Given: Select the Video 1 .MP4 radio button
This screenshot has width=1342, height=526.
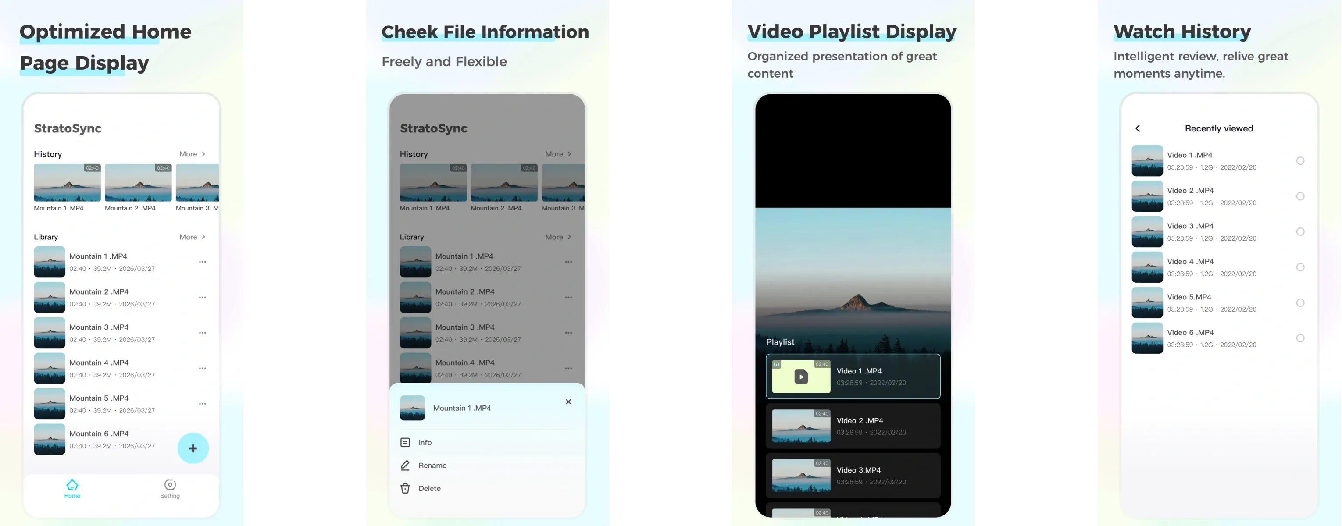Looking at the screenshot, I should [1300, 161].
